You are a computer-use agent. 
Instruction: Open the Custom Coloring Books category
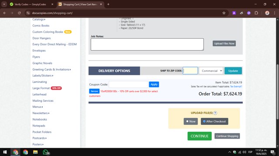pyautogui.click(x=48, y=32)
